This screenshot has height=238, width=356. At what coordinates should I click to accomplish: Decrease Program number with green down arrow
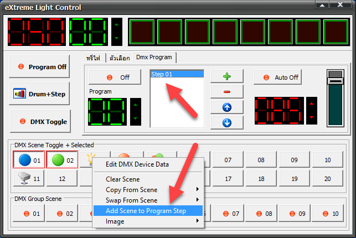click(135, 118)
